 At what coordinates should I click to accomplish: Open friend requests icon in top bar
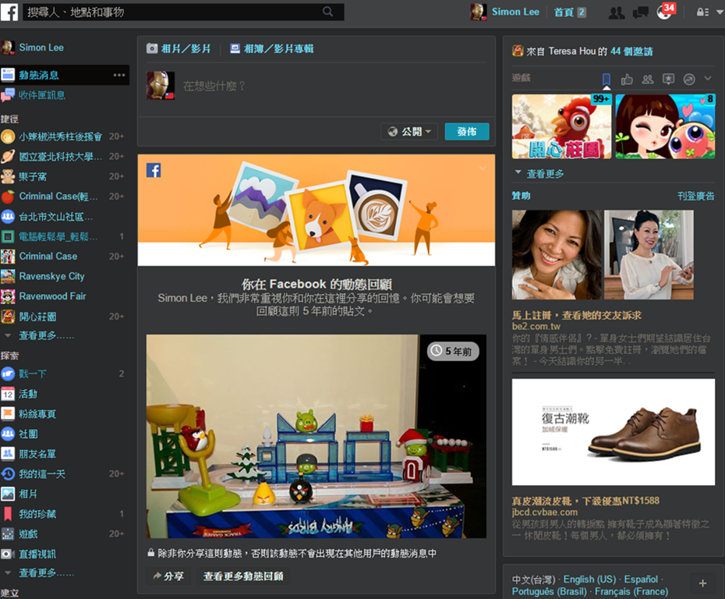(617, 12)
